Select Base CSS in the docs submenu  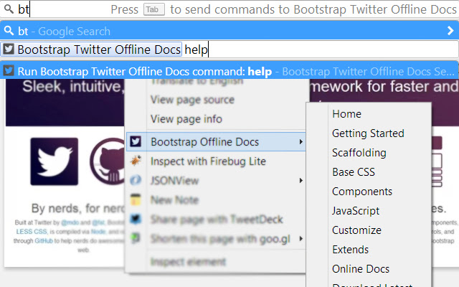[354, 172]
